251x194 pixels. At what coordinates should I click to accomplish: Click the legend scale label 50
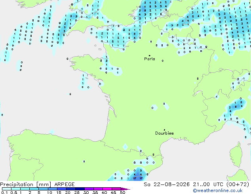[x=122, y=192]
